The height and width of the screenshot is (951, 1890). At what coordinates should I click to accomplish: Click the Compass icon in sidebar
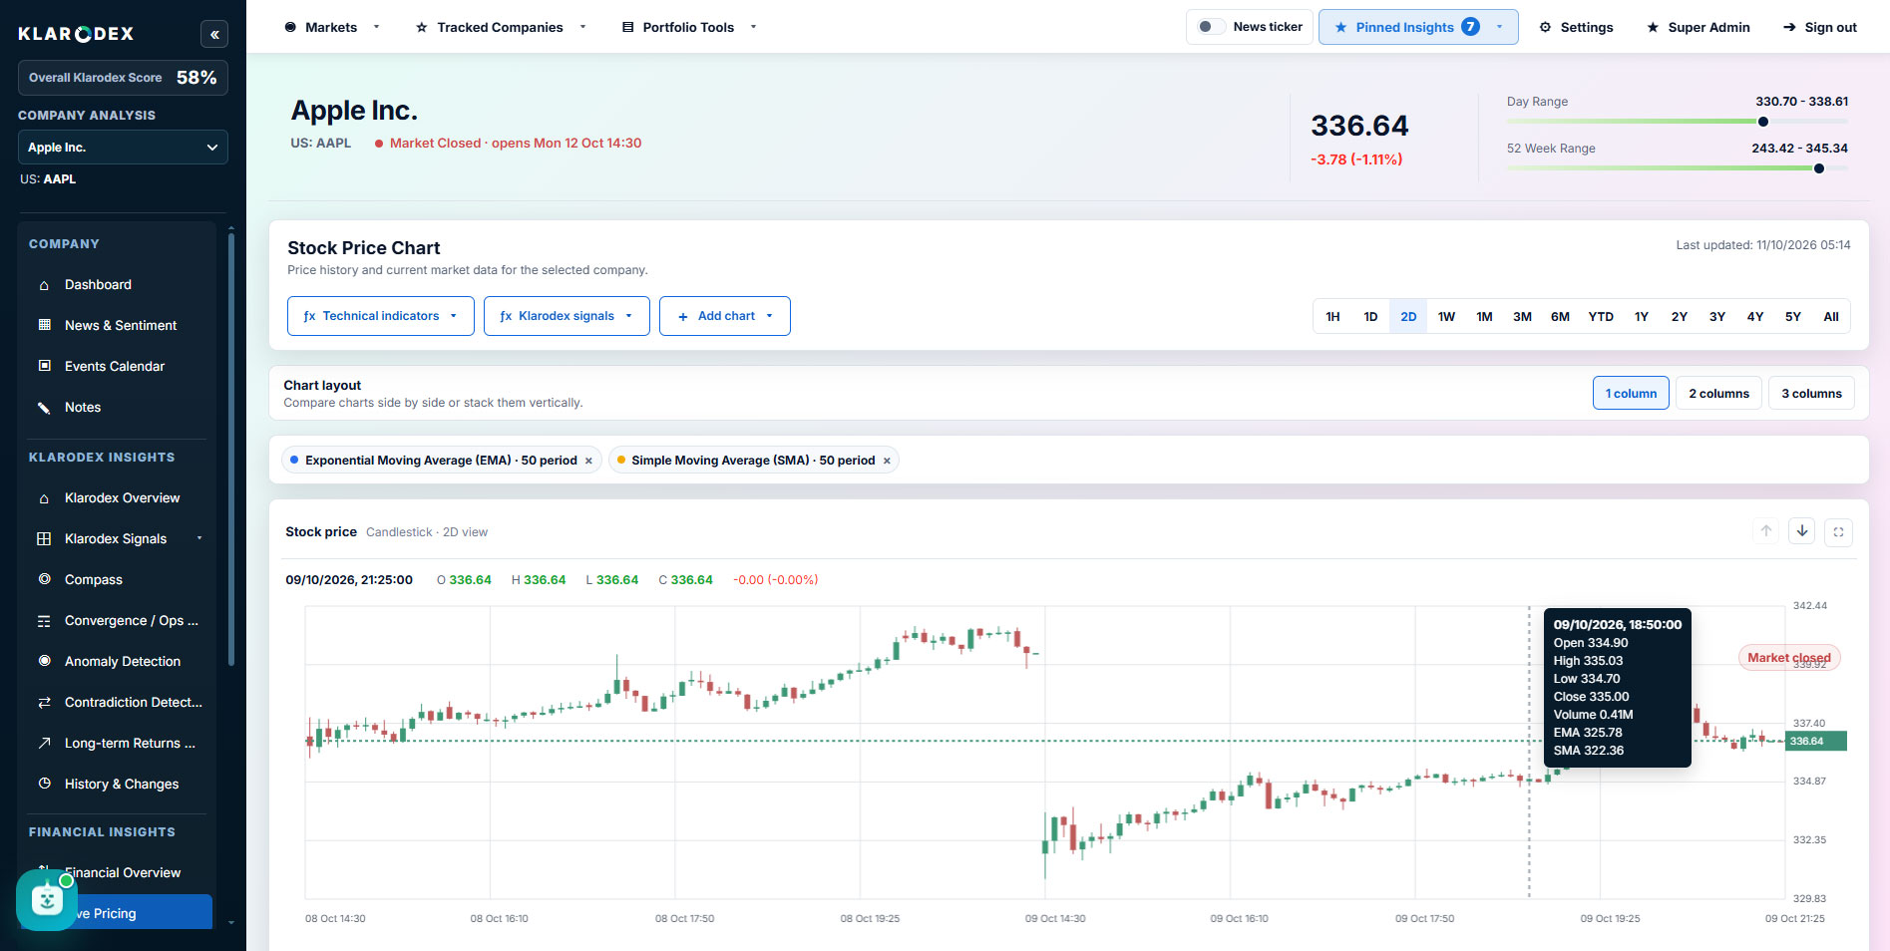click(44, 579)
